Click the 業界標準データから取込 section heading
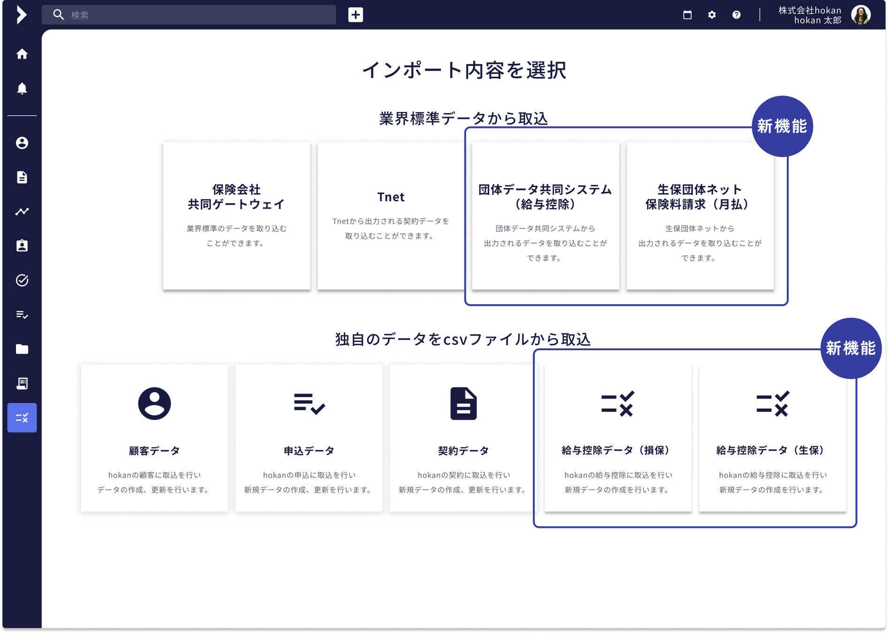 point(463,118)
